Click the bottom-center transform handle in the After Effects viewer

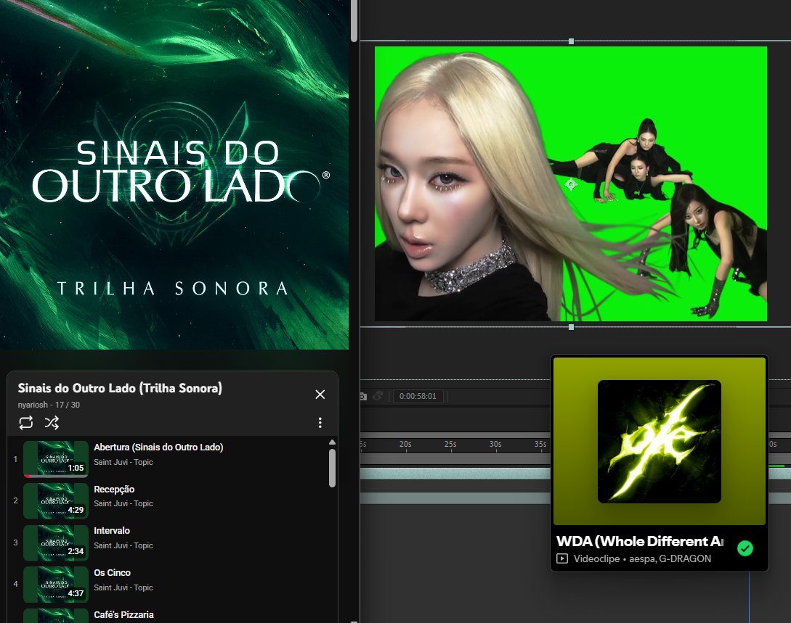pos(571,327)
